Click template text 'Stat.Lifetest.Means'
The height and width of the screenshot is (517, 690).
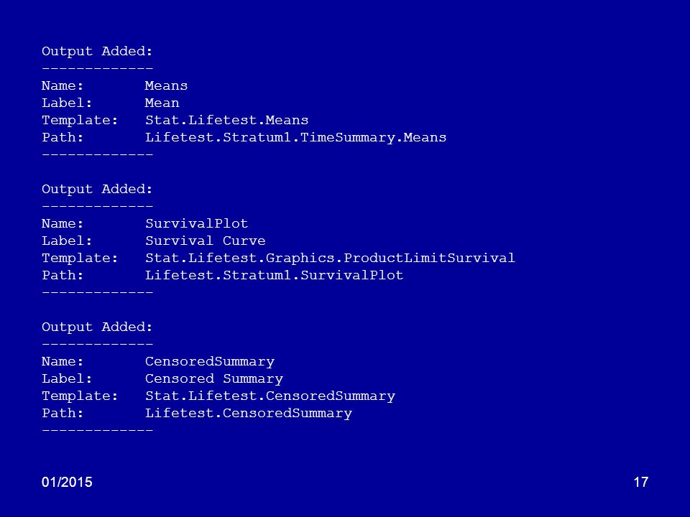(226, 120)
